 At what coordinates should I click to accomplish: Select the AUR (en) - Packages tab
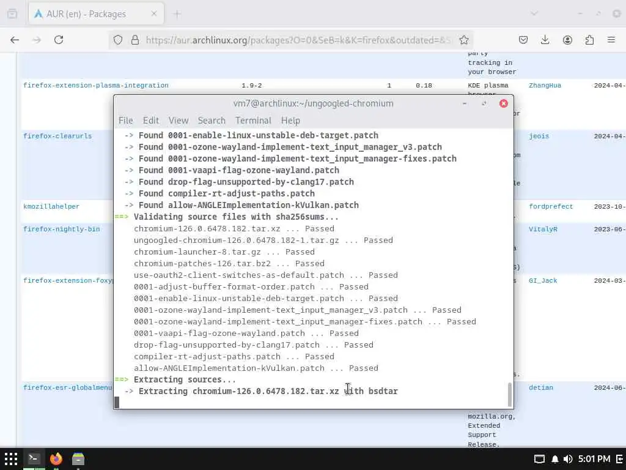(96, 14)
